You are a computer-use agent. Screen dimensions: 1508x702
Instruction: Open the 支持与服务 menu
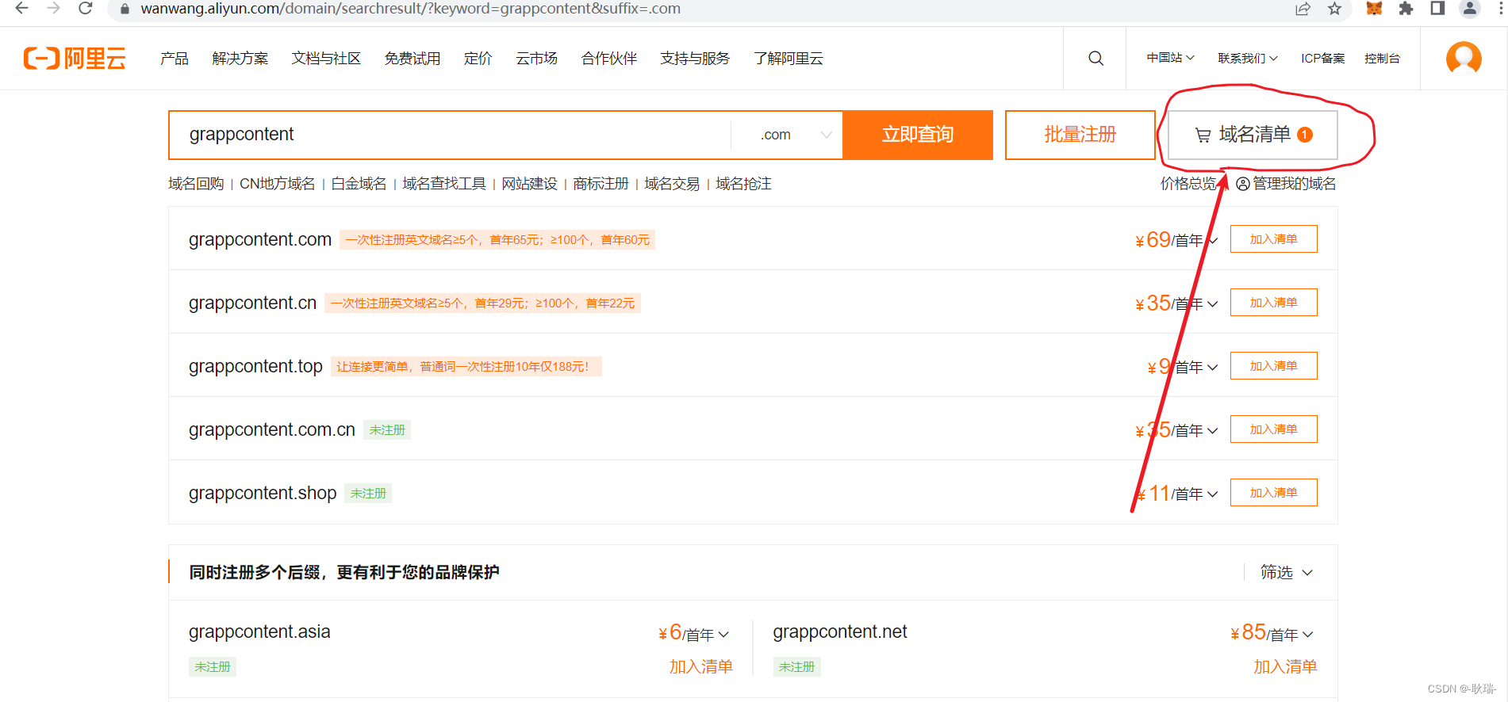coord(695,59)
